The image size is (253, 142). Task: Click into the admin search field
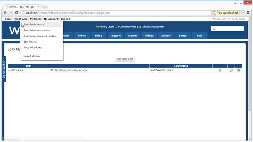coord(227,28)
